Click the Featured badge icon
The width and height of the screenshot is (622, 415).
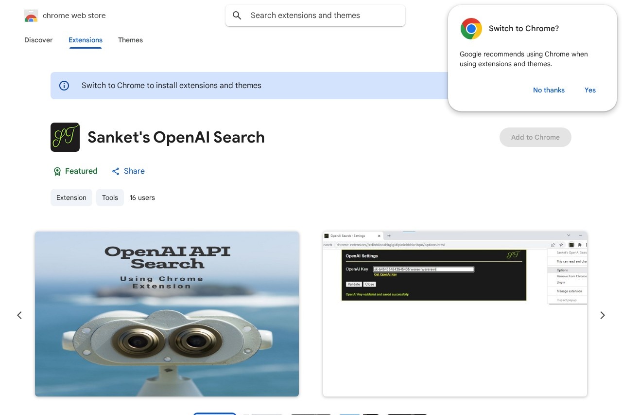pos(57,171)
